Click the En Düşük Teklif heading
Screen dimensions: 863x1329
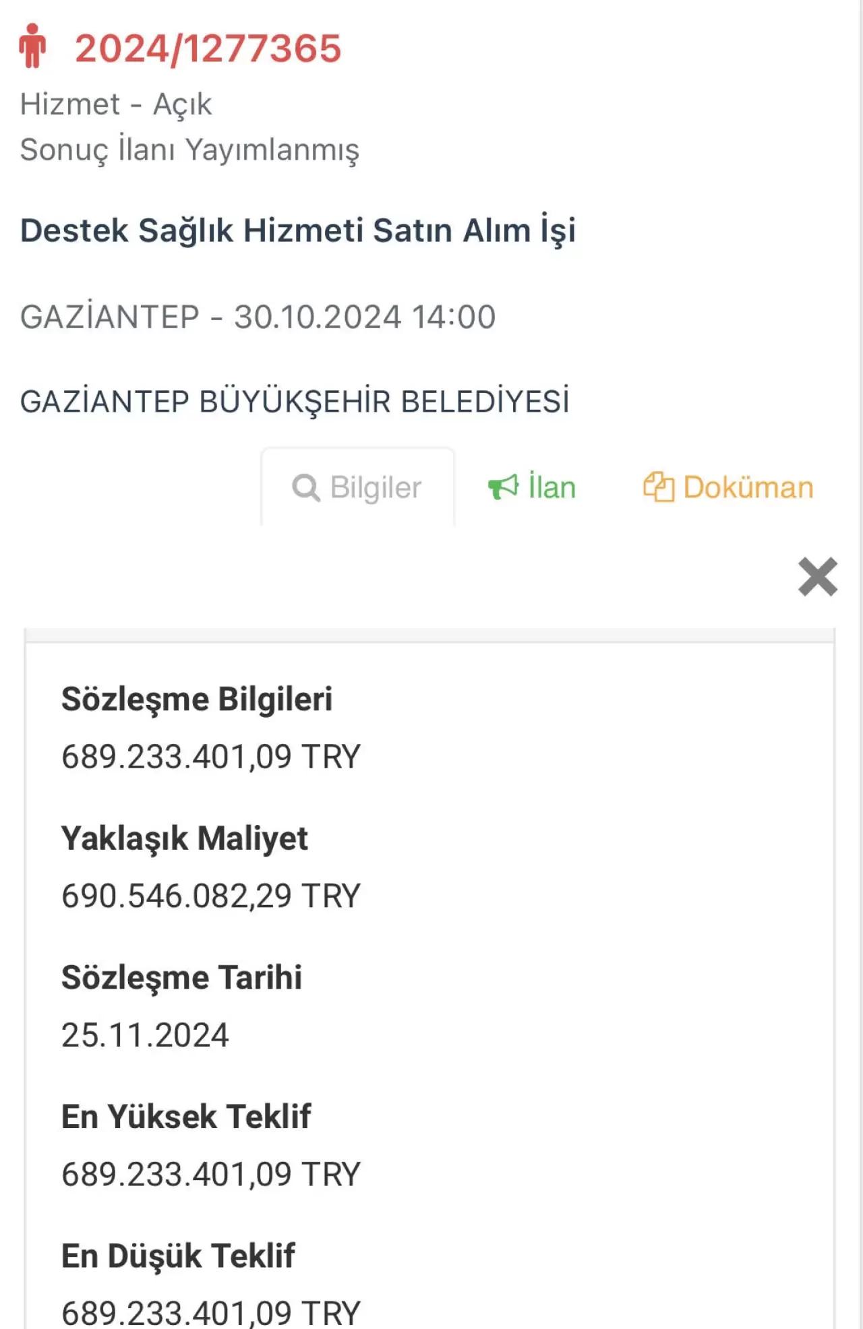coord(178,1256)
